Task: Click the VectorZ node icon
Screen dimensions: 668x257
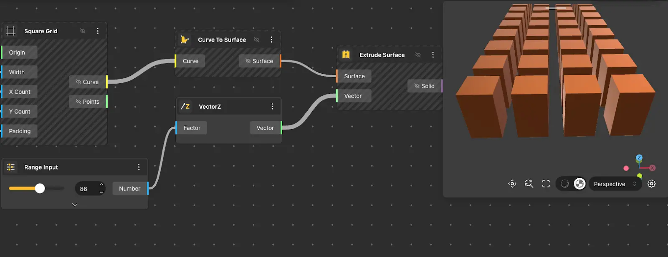Action: [x=185, y=106]
